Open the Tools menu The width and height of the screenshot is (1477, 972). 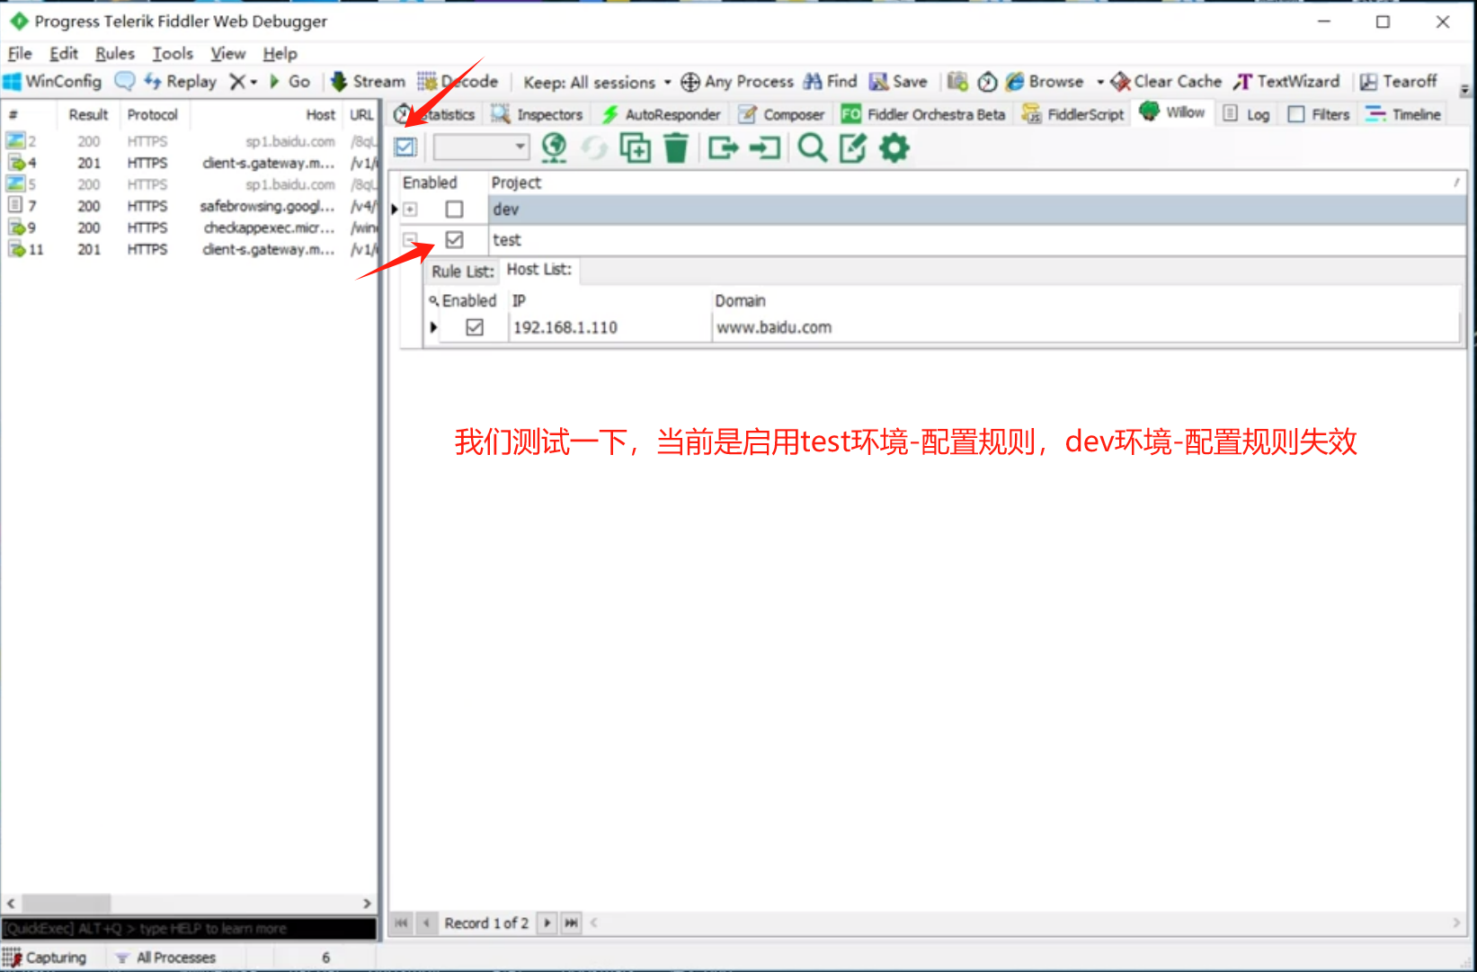pyautogui.click(x=173, y=54)
